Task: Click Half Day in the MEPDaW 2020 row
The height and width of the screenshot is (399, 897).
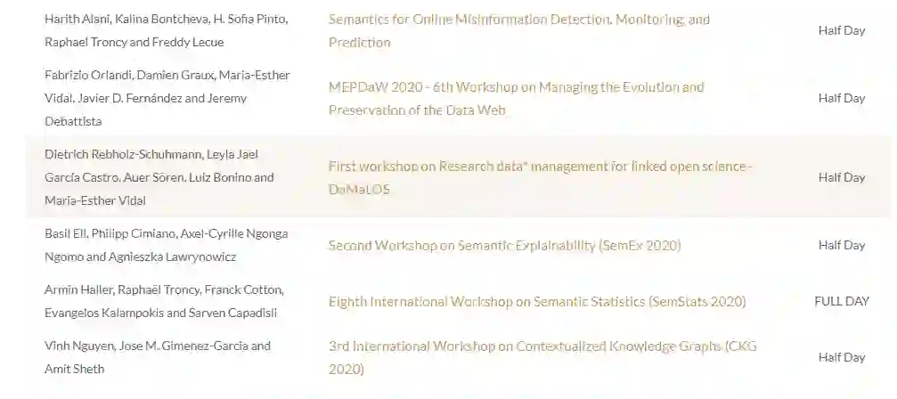Action: [x=841, y=98]
